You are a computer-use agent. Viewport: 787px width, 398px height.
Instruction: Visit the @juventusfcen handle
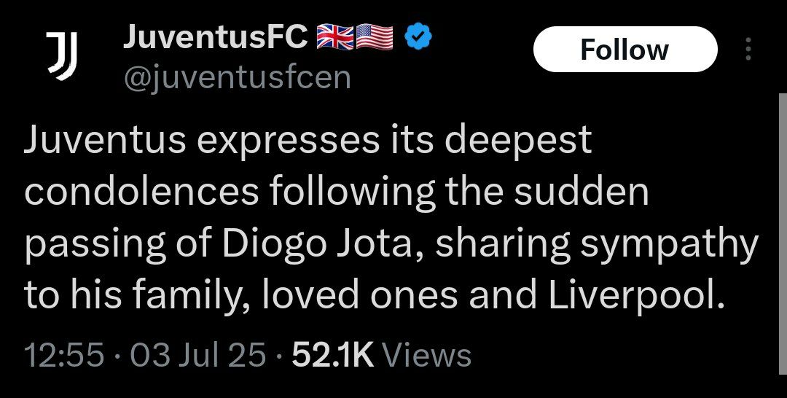(x=236, y=76)
